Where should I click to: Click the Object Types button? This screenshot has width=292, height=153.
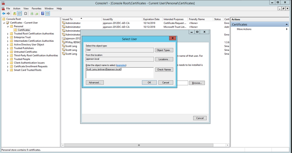[164, 50]
